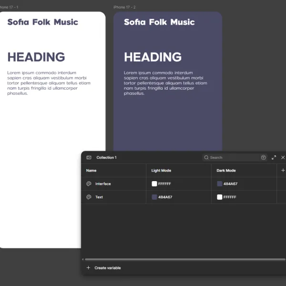Click the plus icon beside Create variable
The width and height of the screenshot is (286, 286).
88,267
